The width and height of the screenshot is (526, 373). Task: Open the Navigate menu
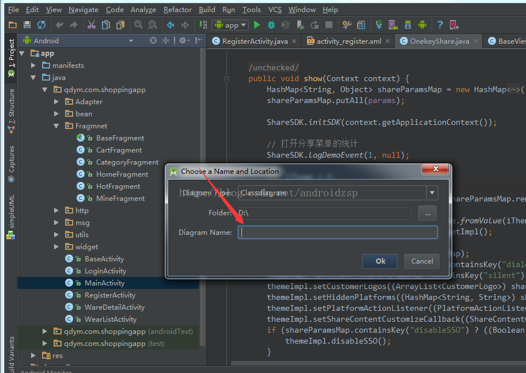click(x=84, y=10)
